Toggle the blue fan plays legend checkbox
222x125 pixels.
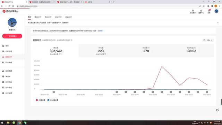(48, 100)
